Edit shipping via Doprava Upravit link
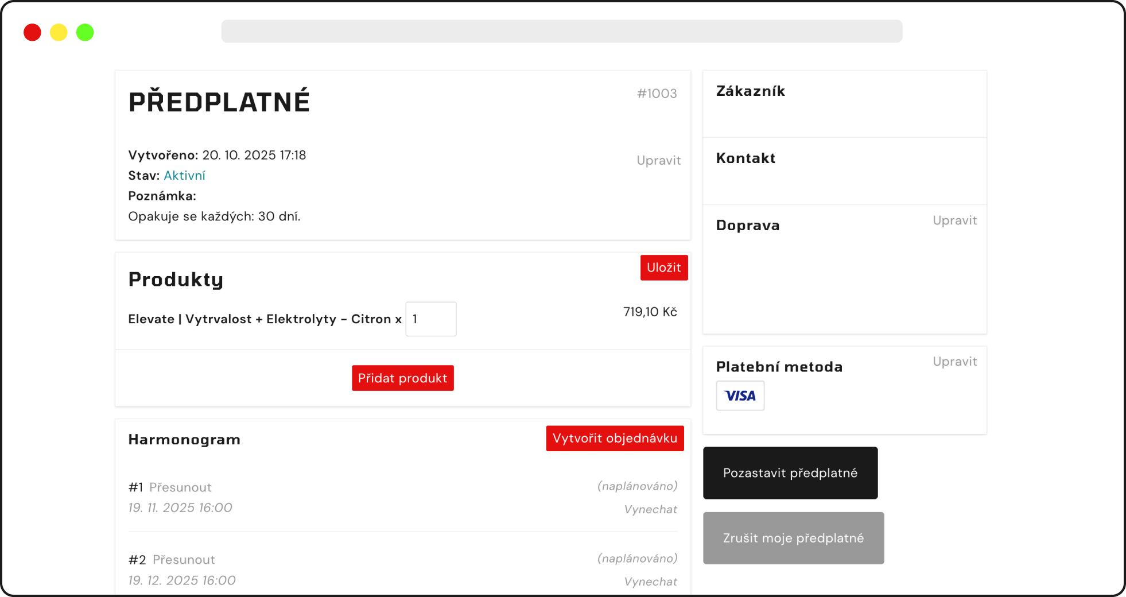The width and height of the screenshot is (1126, 597). [954, 220]
